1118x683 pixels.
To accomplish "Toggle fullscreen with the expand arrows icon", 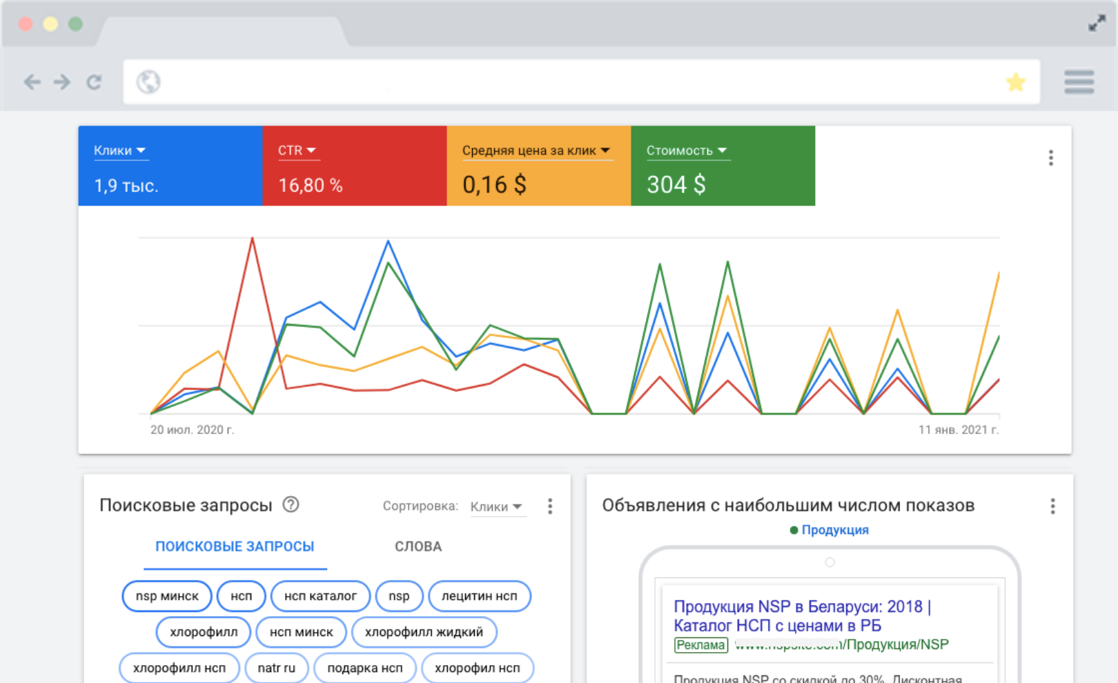I will (x=1097, y=23).
